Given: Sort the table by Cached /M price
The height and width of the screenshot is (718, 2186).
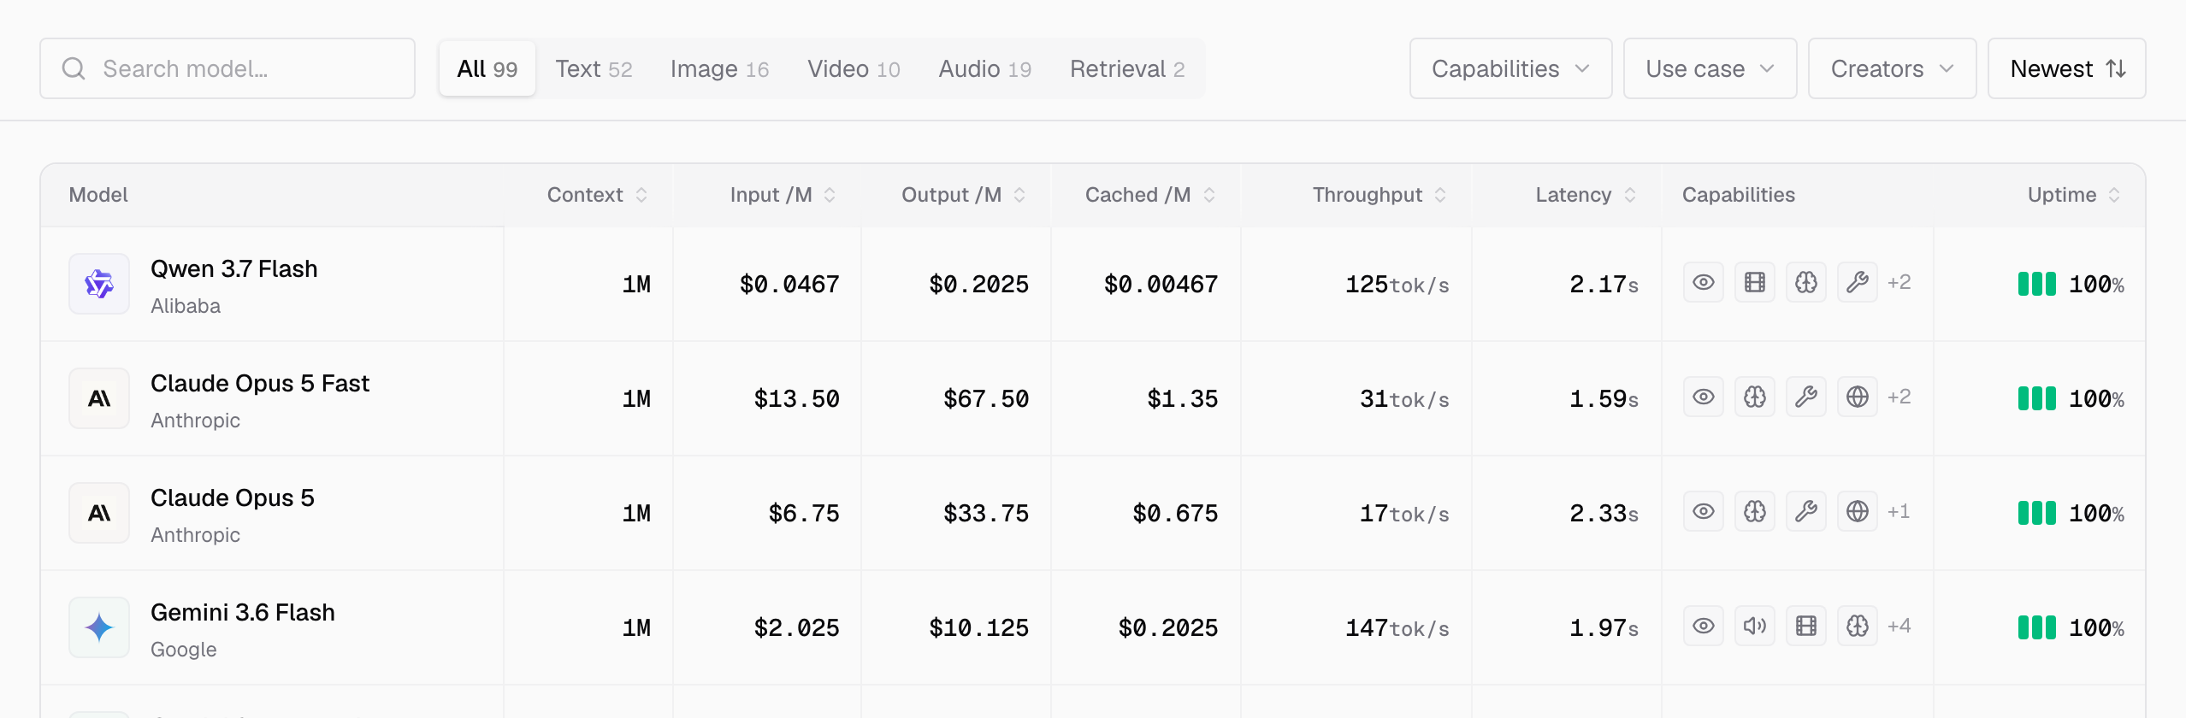Looking at the screenshot, I should tap(1150, 195).
